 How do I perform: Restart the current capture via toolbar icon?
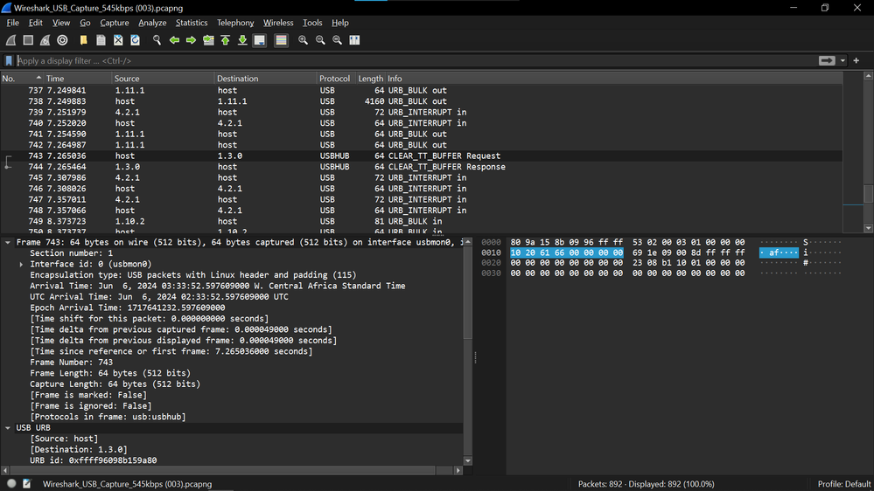pyautogui.click(x=45, y=40)
